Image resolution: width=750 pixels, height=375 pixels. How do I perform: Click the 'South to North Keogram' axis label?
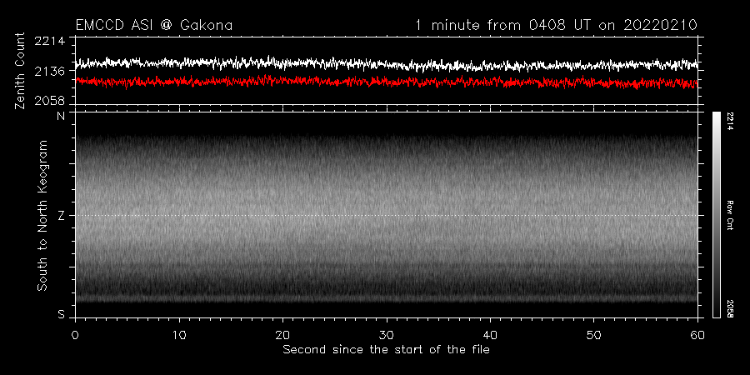pyautogui.click(x=42, y=215)
